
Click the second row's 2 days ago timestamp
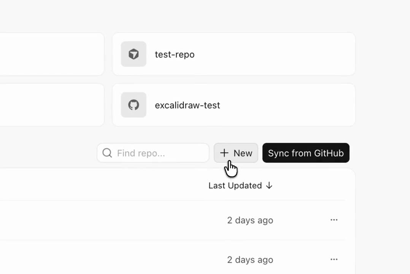point(250,260)
